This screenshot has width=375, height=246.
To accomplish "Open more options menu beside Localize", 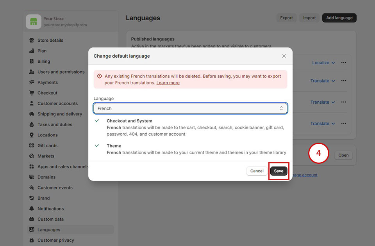I will point(344,63).
